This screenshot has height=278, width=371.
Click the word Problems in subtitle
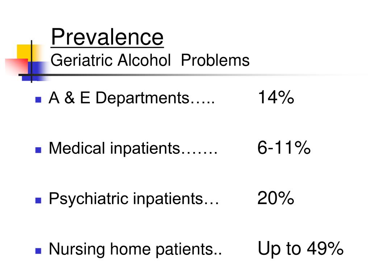tap(215, 60)
